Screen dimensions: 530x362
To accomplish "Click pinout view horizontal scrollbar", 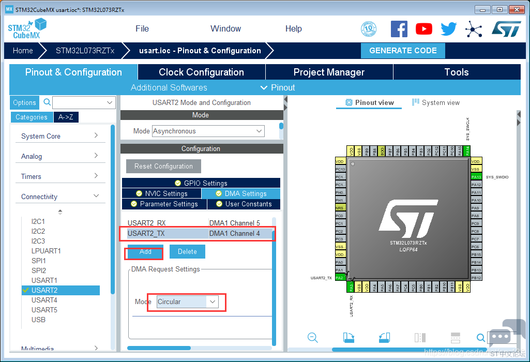I will tap(409, 350).
